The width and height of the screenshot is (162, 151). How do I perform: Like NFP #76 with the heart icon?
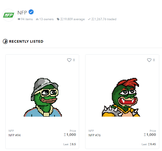(x=149, y=60)
